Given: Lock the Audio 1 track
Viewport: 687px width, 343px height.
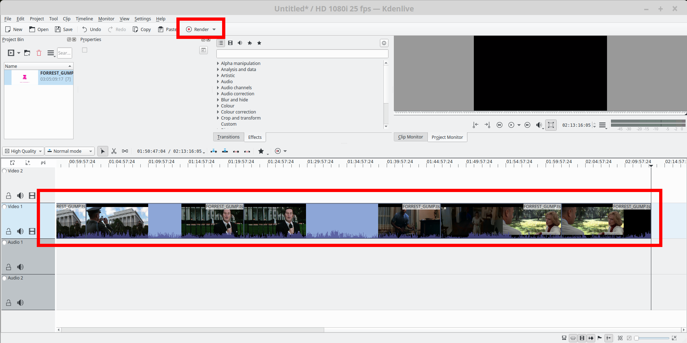Looking at the screenshot, I should 9,267.
